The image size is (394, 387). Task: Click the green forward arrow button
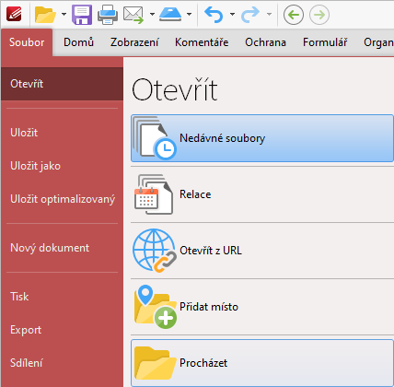coord(319,15)
